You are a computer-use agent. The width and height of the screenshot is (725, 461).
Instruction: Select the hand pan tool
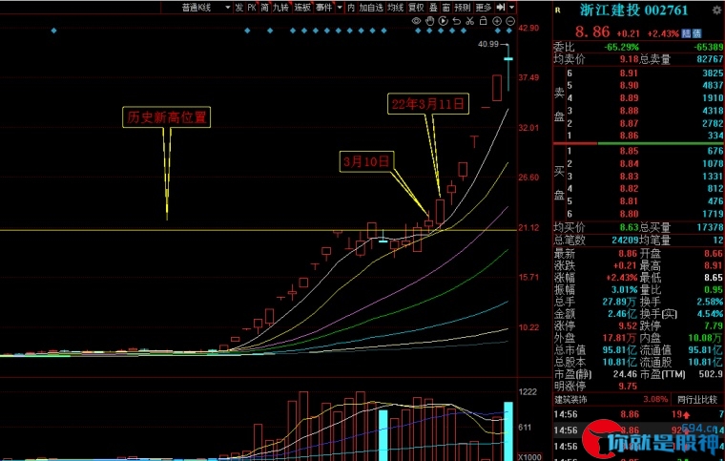pos(429,21)
